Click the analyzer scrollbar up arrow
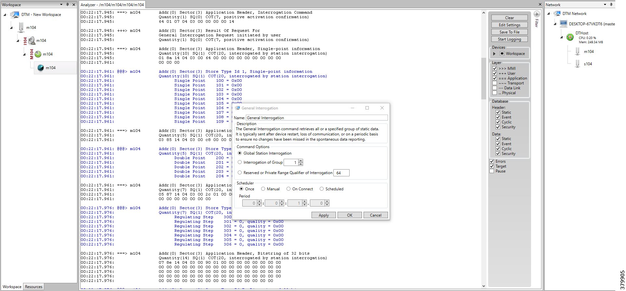Image resolution: width=626 pixels, height=291 pixels. tap(484, 13)
